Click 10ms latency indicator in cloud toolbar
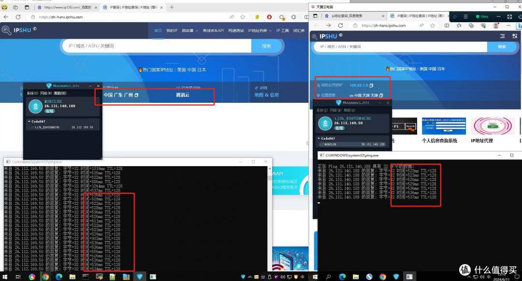This screenshot has height=281, width=522. pyautogui.click(x=482, y=16)
